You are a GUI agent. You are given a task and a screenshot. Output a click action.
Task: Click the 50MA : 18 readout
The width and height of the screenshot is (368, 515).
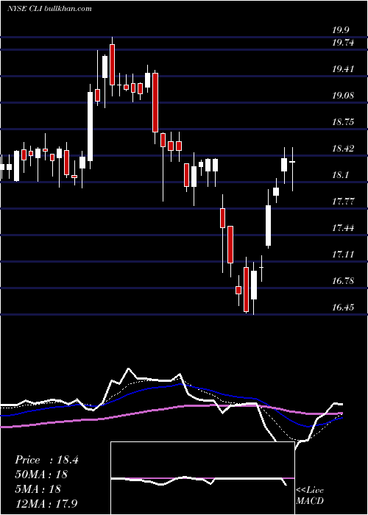click(x=41, y=475)
